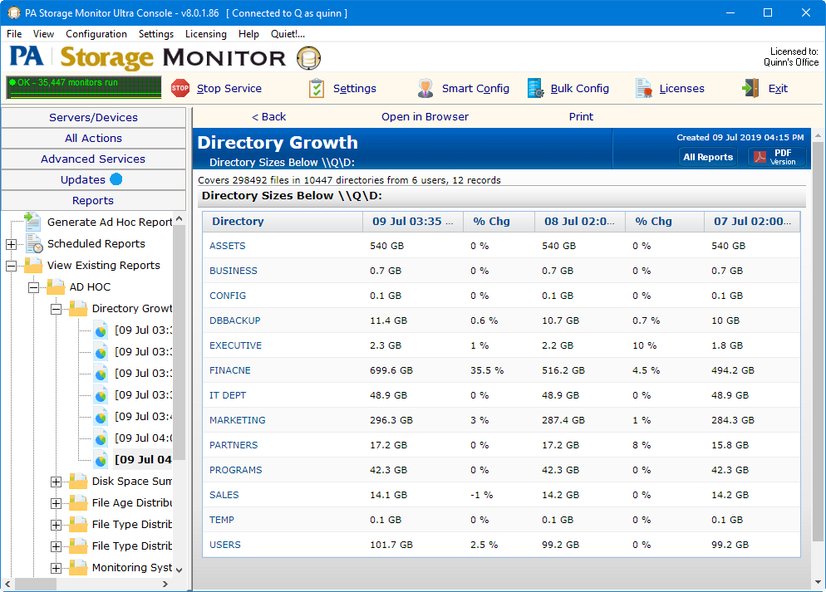The image size is (826, 592).
Task: Expand the Scheduled Reports tree node
Action: point(12,244)
